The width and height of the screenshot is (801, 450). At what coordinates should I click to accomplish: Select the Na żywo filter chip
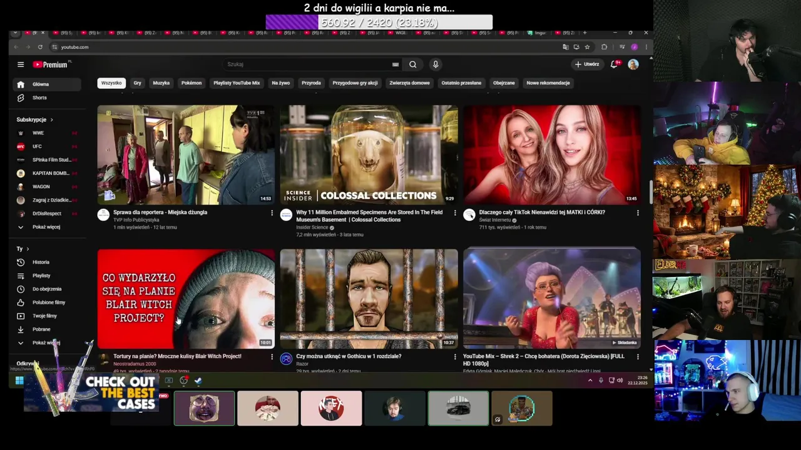click(281, 83)
